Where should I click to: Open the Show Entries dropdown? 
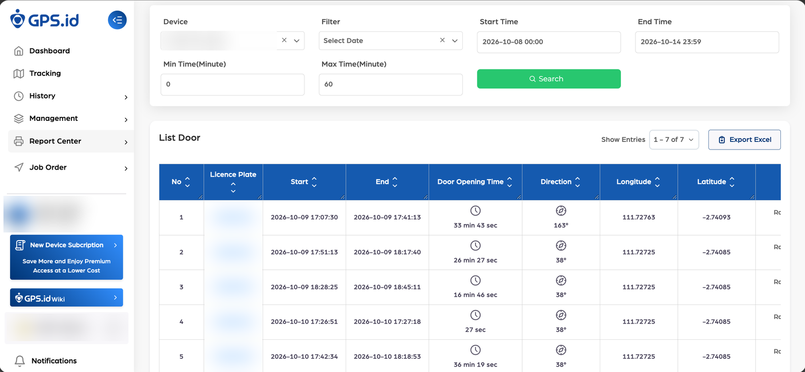pyautogui.click(x=674, y=140)
